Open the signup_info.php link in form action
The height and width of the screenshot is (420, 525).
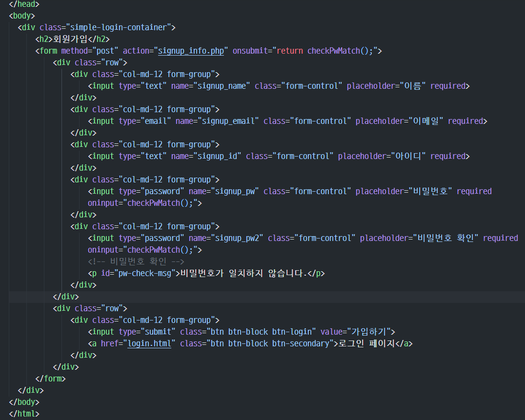point(191,51)
